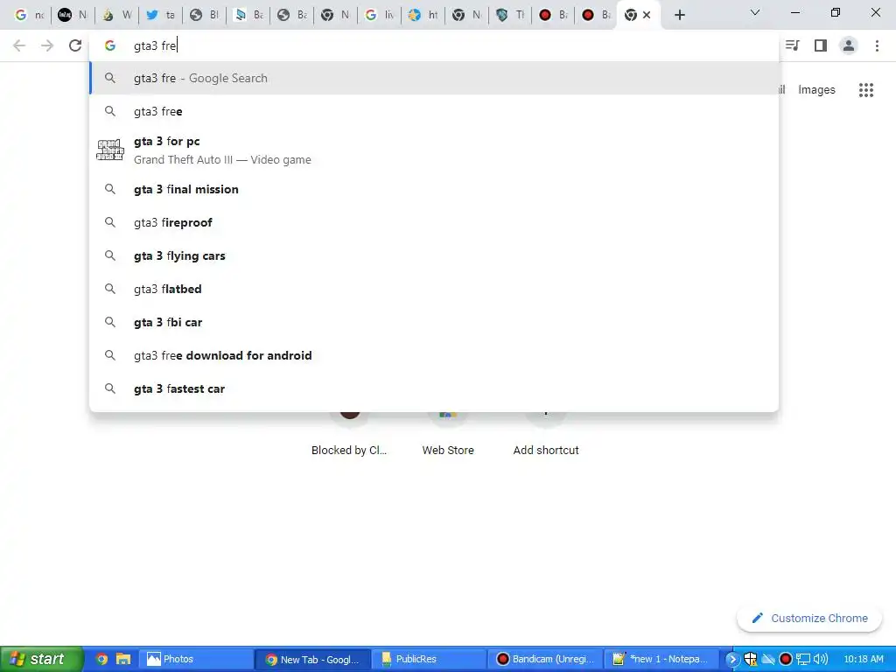This screenshot has height=672, width=896.
Task: Switch to Bandicam (Unregistered) taskbar button
Action: (x=546, y=659)
